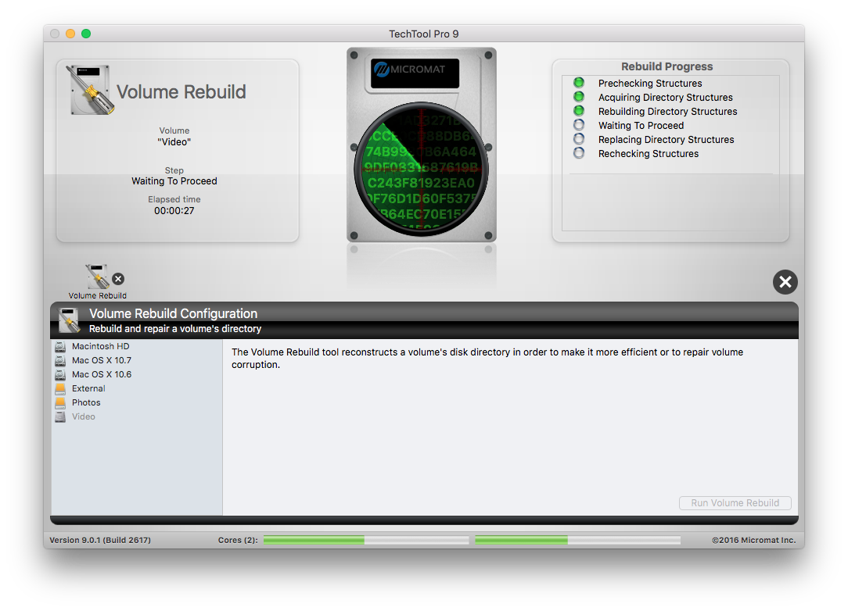
Task: Click the Volume Rebuild queue tool icon
Action: click(97, 277)
